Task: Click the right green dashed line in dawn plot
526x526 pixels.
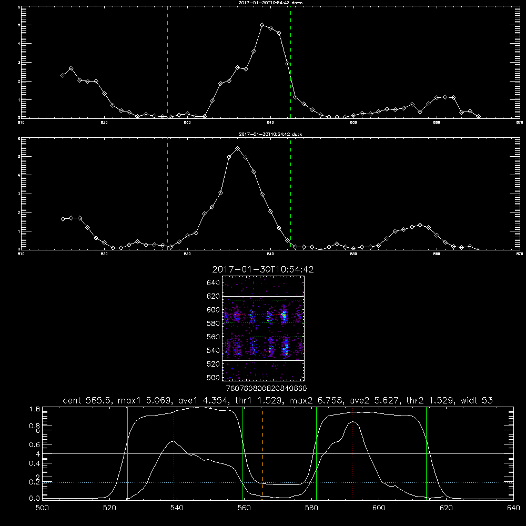Action: (x=290, y=62)
